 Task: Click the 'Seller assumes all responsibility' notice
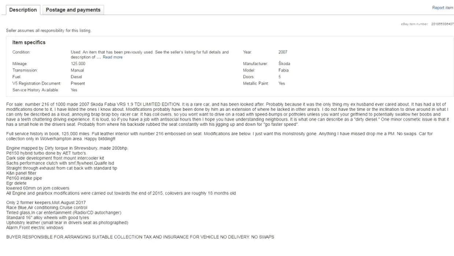click(x=49, y=31)
